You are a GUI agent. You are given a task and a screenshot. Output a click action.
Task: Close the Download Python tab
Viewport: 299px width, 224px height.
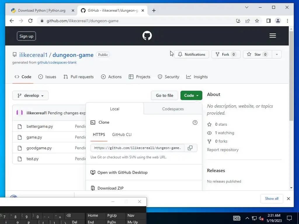pos(73,11)
